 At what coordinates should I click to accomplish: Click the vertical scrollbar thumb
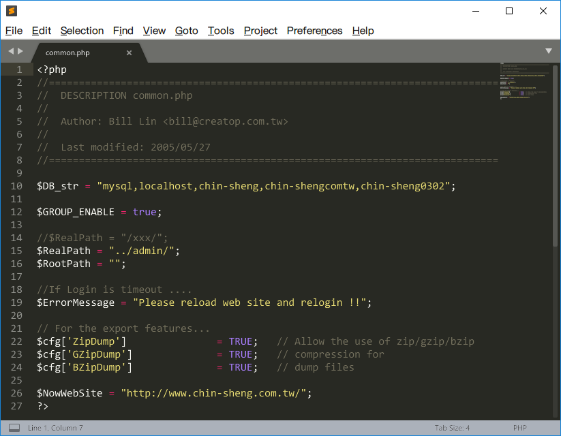click(556, 155)
